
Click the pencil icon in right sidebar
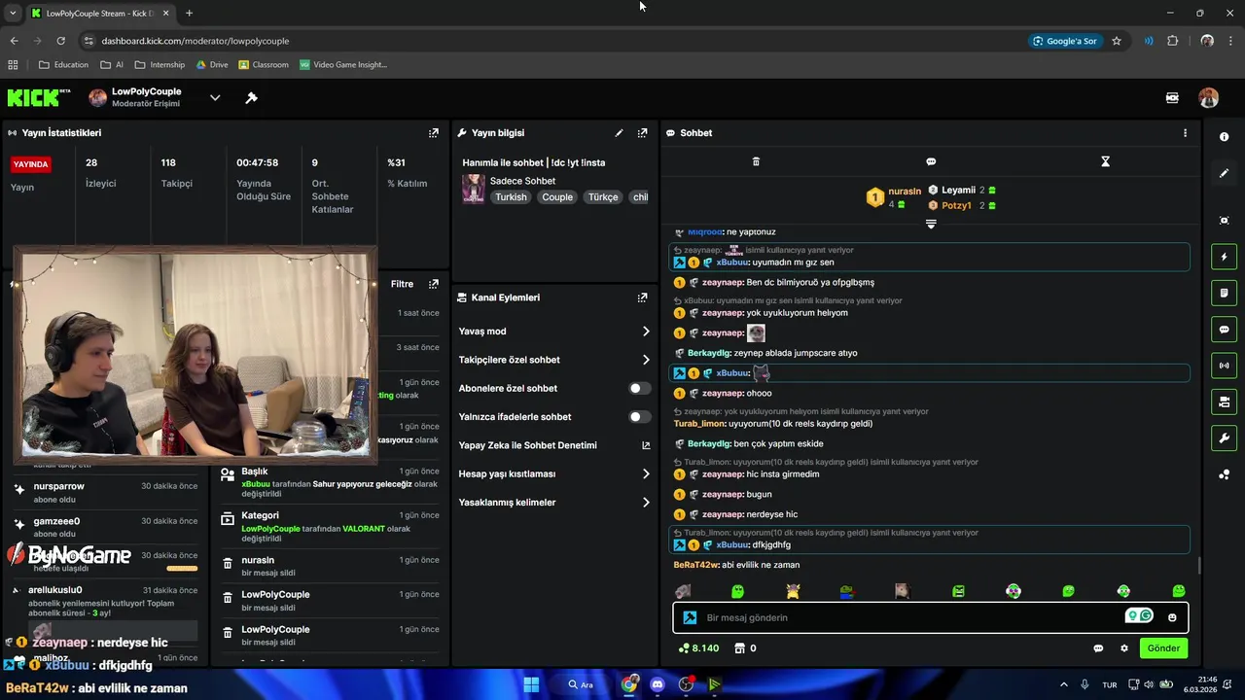click(x=1224, y=173)
